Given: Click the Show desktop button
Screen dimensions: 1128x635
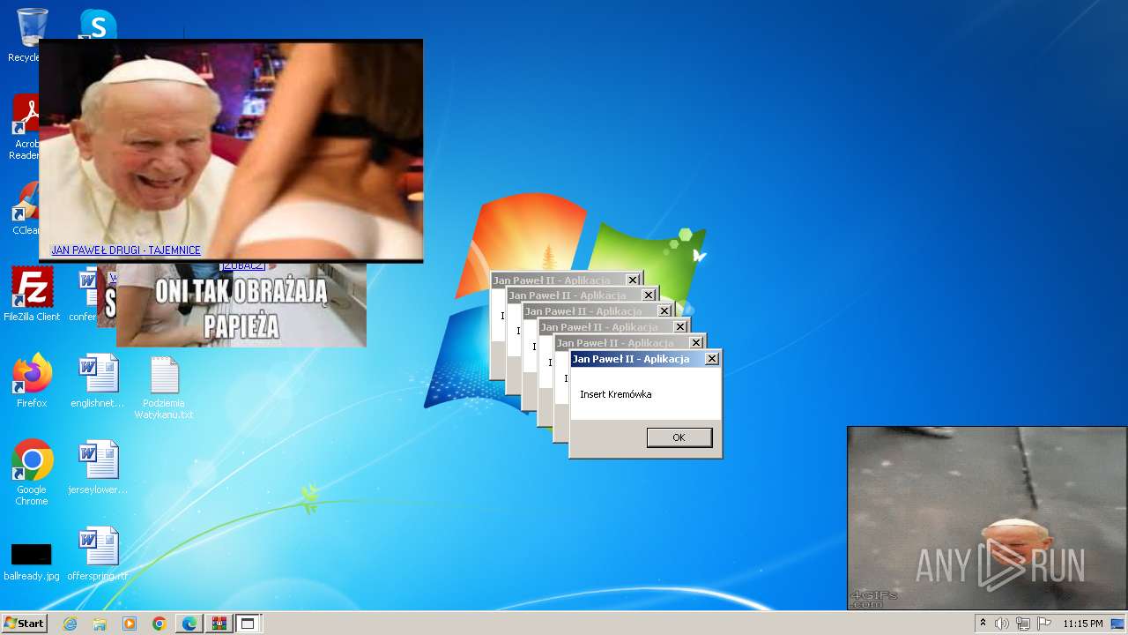Looking at the screenshot, I should point(1118,624).
